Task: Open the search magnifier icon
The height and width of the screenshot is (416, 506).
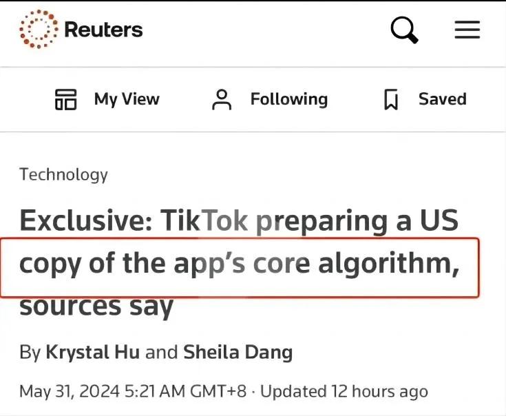Action: tap(404, 30)
